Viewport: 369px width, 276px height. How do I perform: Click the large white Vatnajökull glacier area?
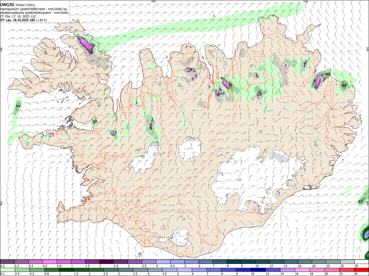tap(248, 178)
